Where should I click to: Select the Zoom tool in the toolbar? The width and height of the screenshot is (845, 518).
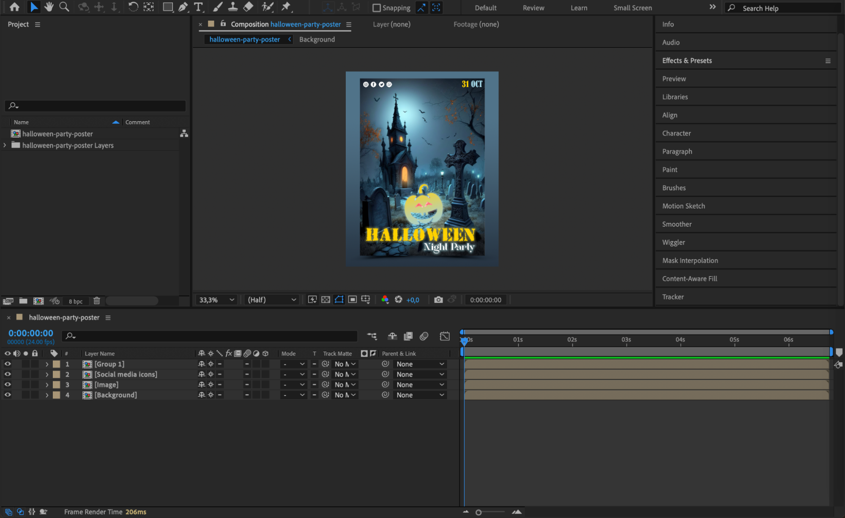(x=64, y=7)
